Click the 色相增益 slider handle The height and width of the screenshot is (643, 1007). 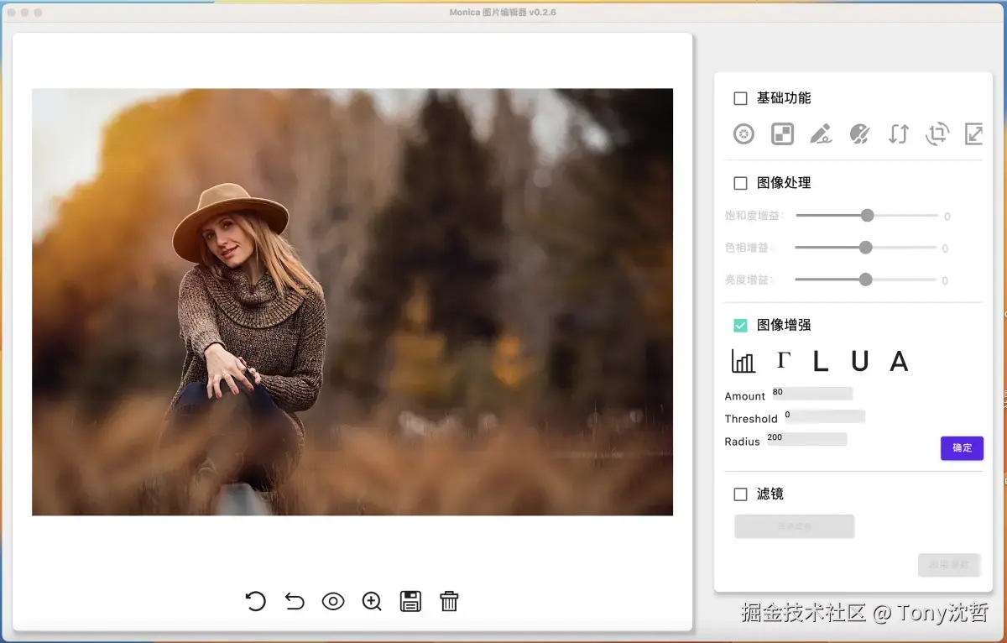(866, 248)
